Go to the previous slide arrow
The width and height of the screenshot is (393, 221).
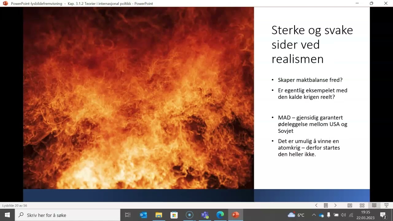pyautogui.click(x=316, y=205)
